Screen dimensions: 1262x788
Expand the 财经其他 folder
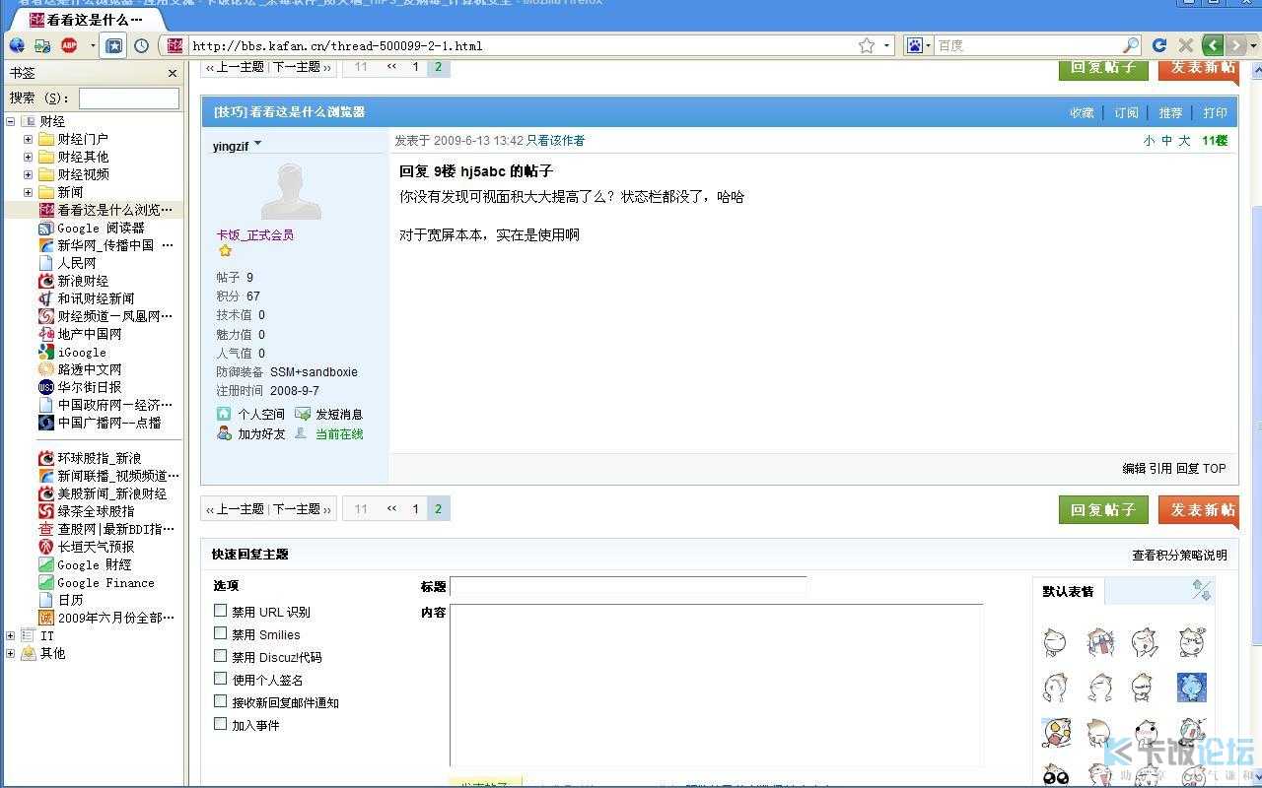click(x=29, y=157)
